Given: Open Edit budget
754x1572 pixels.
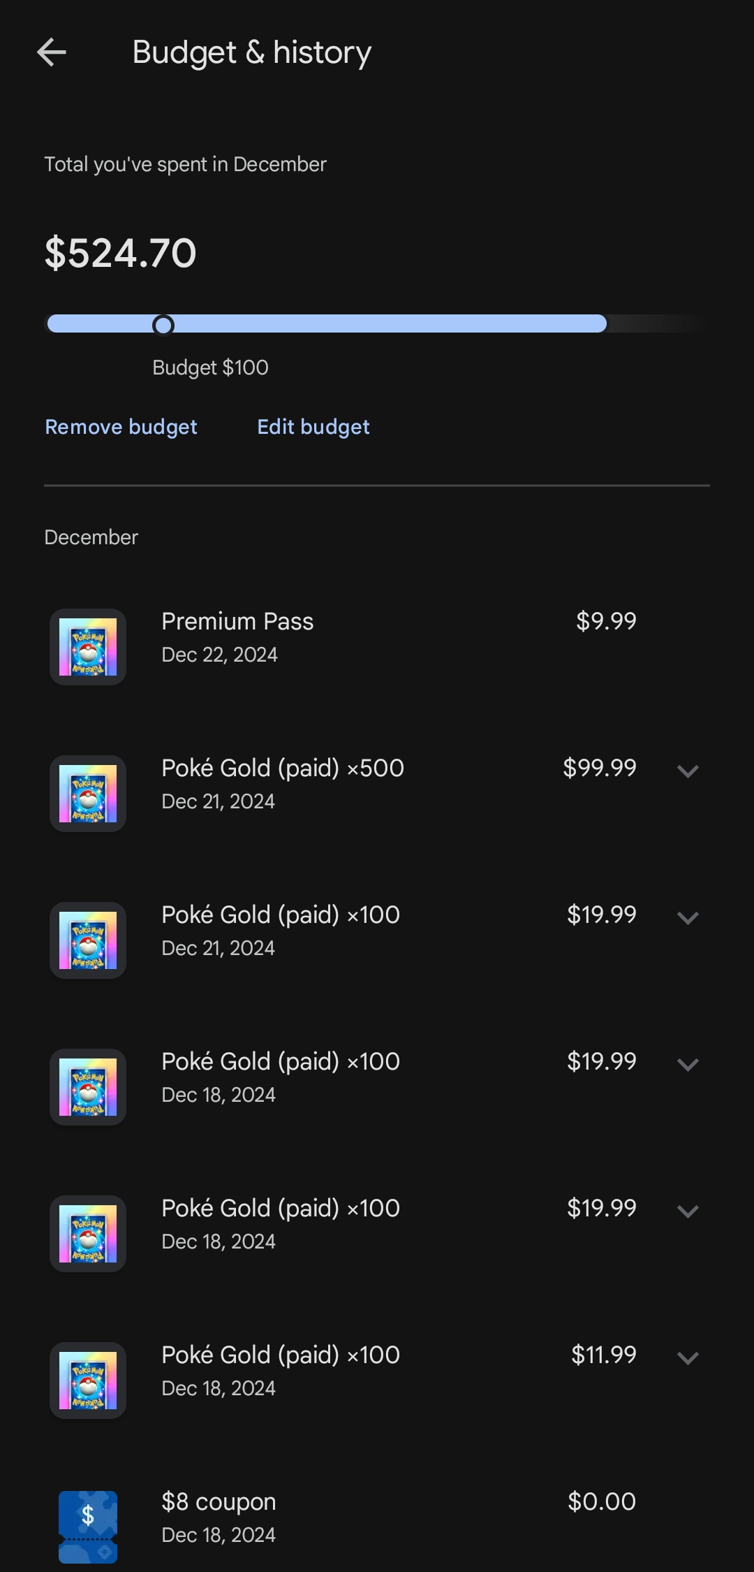Looking at the screenshot, I should tap(313, 427).
